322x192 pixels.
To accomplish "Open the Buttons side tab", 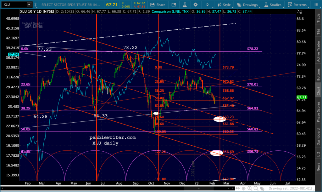I will [x=318, y=74].
